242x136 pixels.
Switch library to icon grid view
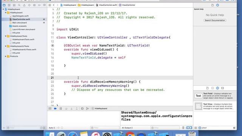tap(195, 128)
